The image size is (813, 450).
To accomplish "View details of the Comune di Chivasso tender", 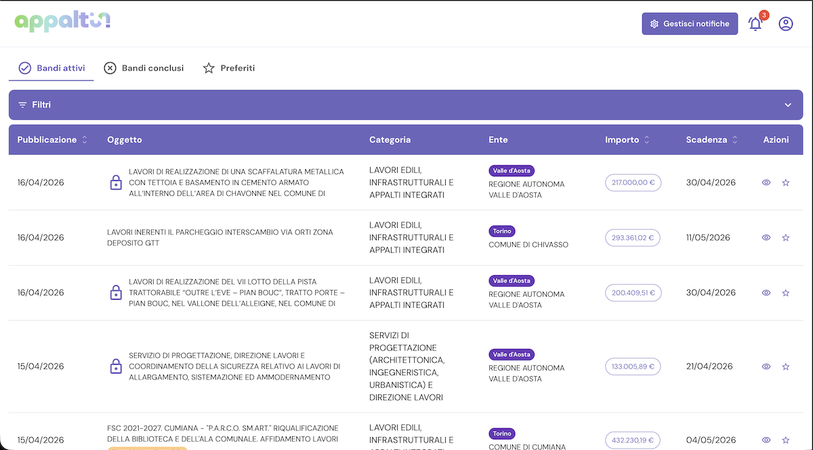I will pyautogui.click(x=766, y=238).
